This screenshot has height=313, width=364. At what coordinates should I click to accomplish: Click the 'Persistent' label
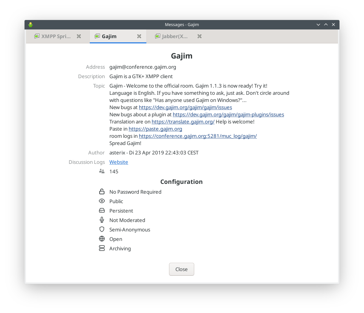pos(121,211)
